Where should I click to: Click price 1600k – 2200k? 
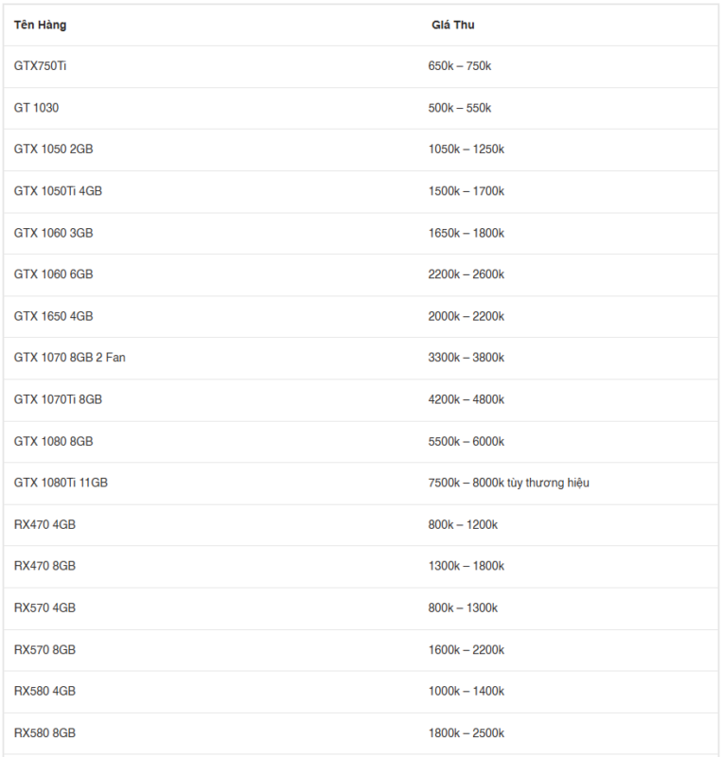[x=467, y=650]
